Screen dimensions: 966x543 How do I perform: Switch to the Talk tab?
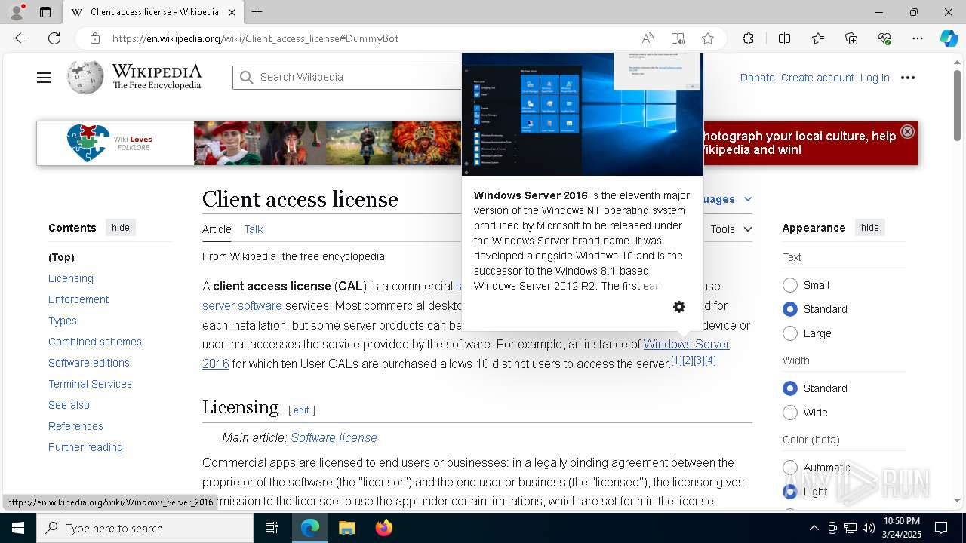pos(254,229)
